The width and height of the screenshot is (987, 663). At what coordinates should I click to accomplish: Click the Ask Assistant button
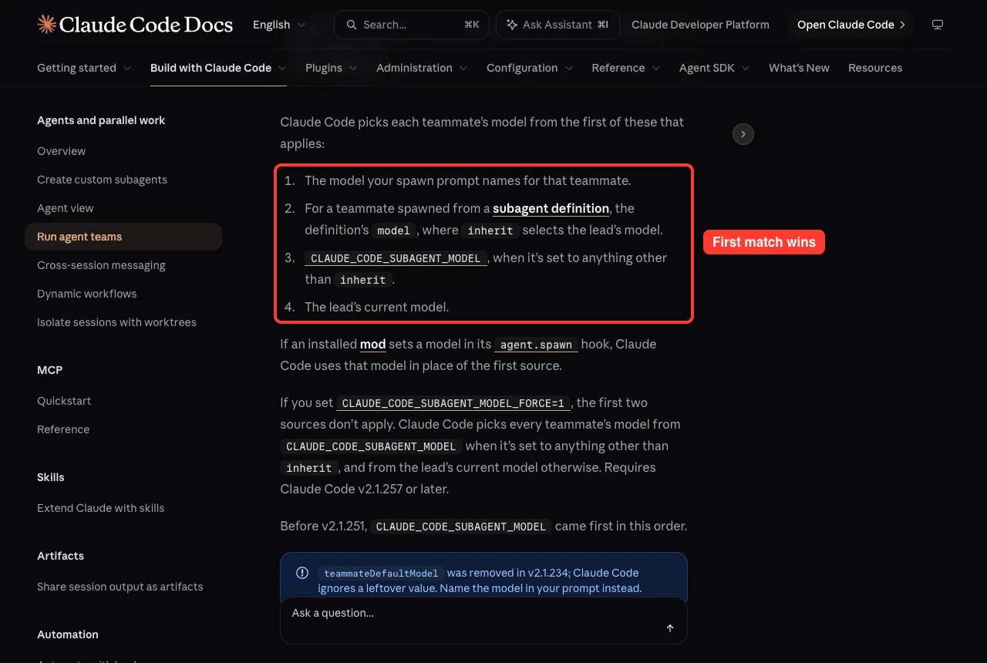click(558, 25)
